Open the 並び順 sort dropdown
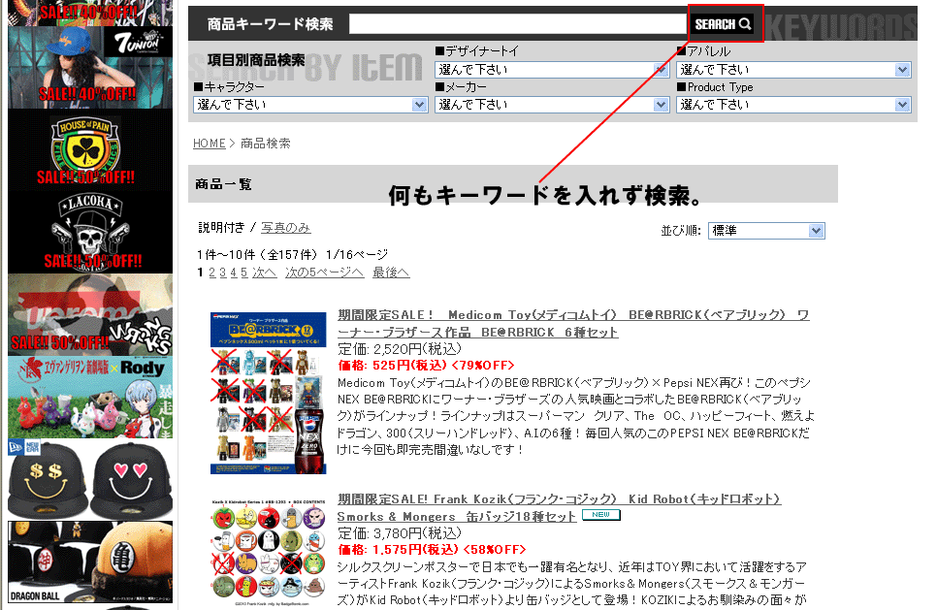Screen dimensions: 937x610 [766, 231]
